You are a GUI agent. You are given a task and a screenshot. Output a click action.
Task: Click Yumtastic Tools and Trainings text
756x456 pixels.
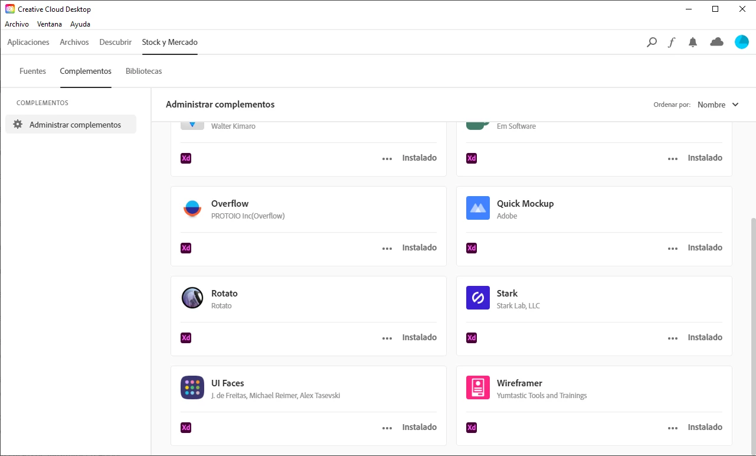(542, 396)
